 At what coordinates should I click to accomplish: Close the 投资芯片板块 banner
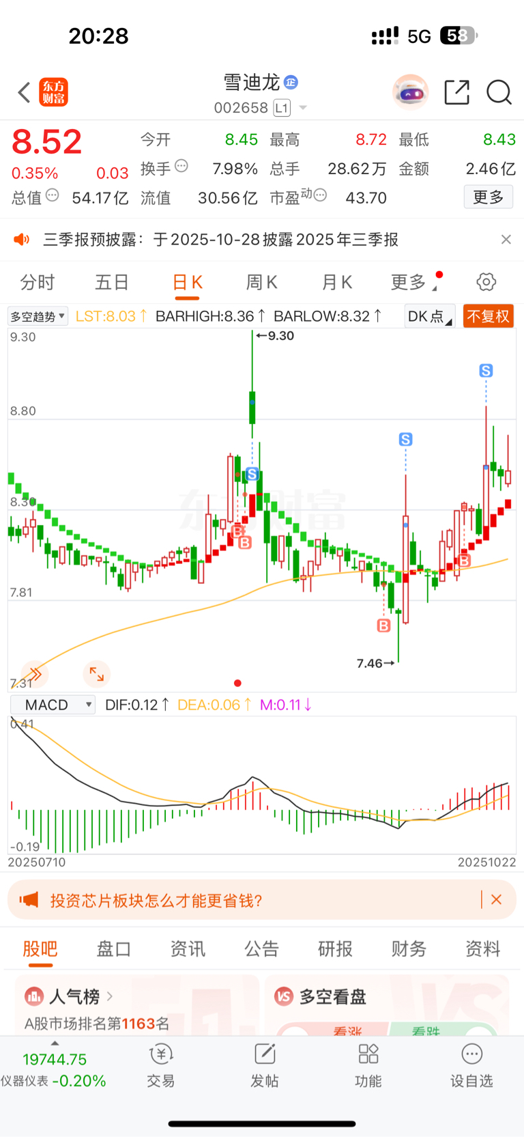tap(496, 900)
